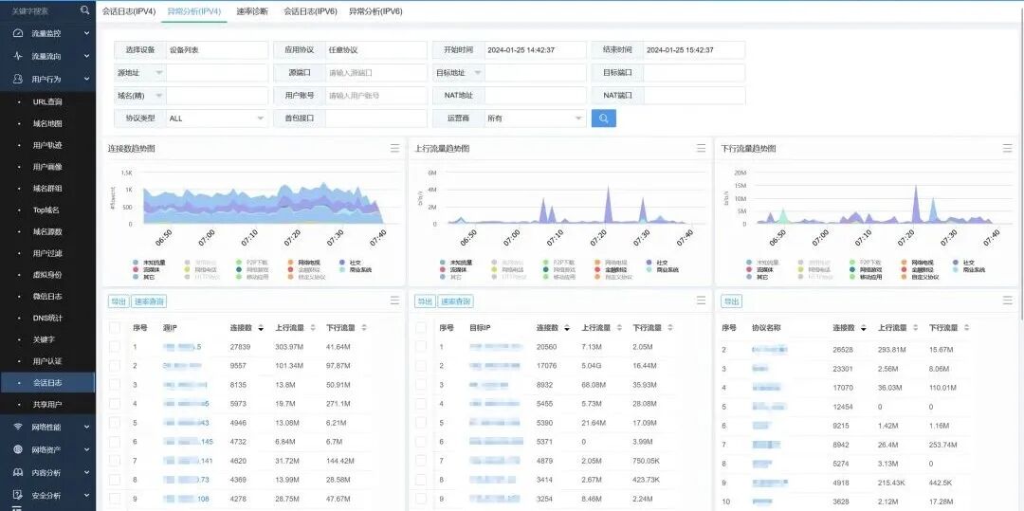Click the 源端口 input field
The width and height of the screenshot is (1024, 511).
(x=376, y=72)
